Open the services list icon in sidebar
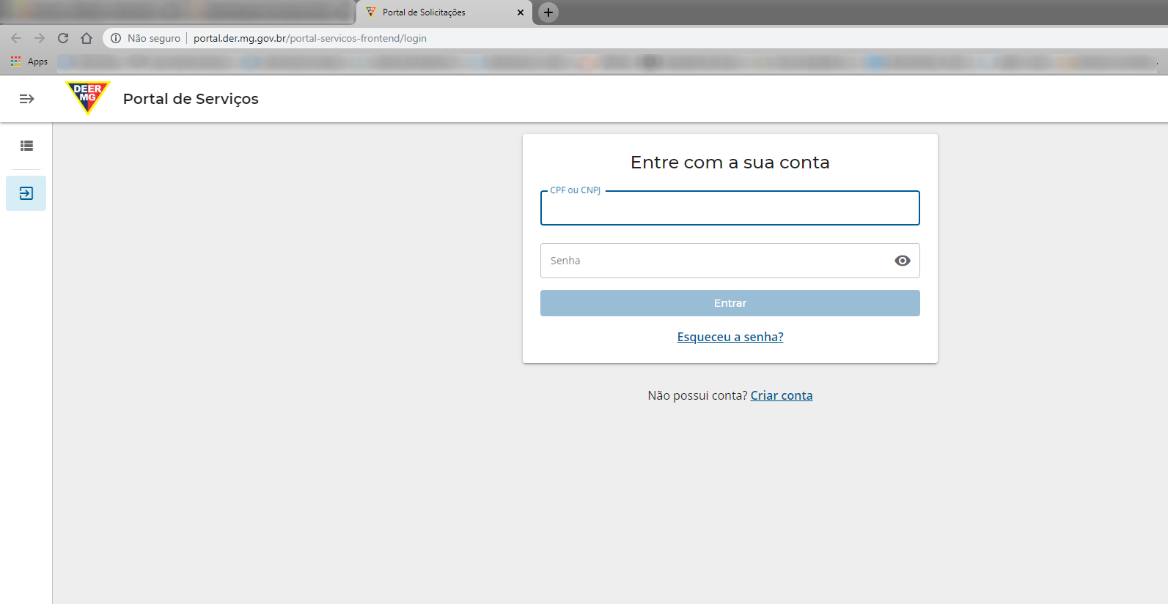Screen dimensions: 1168x604 coord(26,146)
